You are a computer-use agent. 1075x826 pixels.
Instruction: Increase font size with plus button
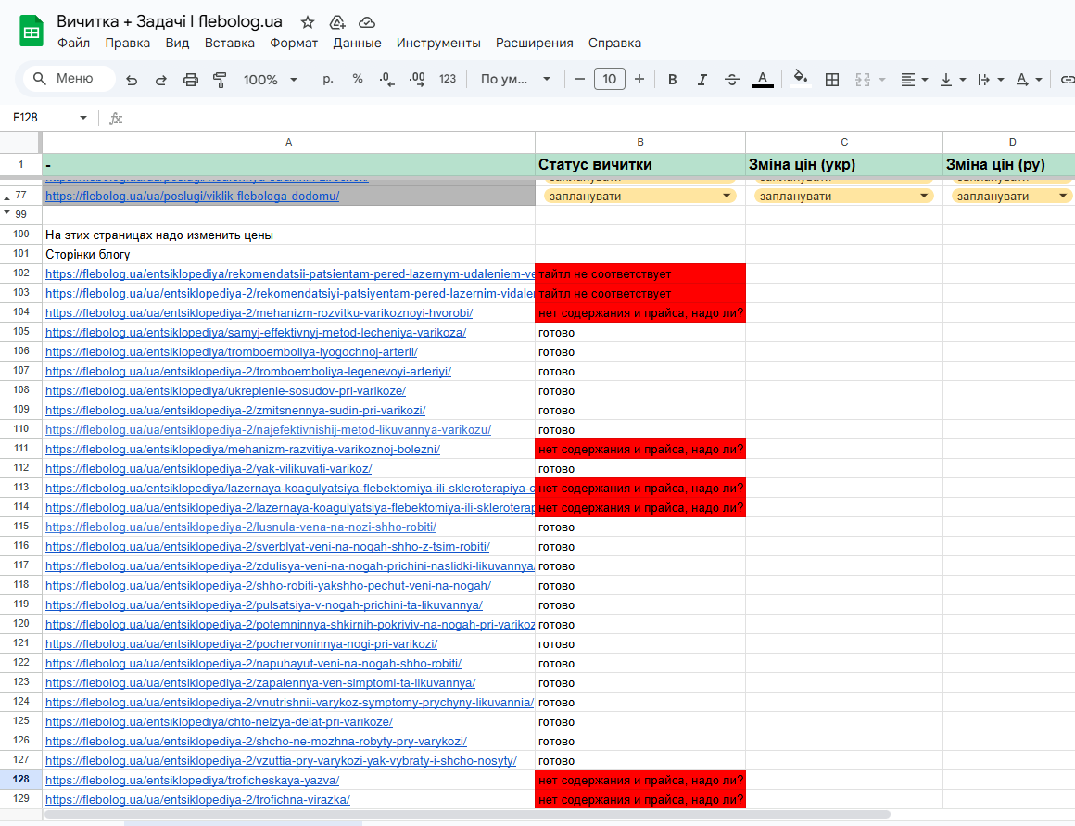639,79
